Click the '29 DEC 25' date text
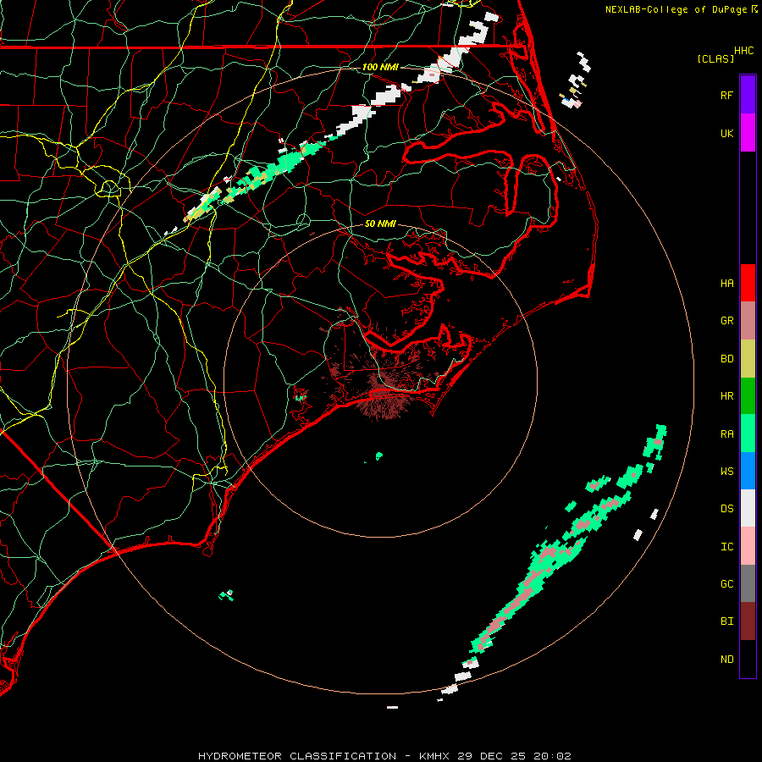Viewport: 762px width, 762px height. pyautogui.click(x=491, y=756)
